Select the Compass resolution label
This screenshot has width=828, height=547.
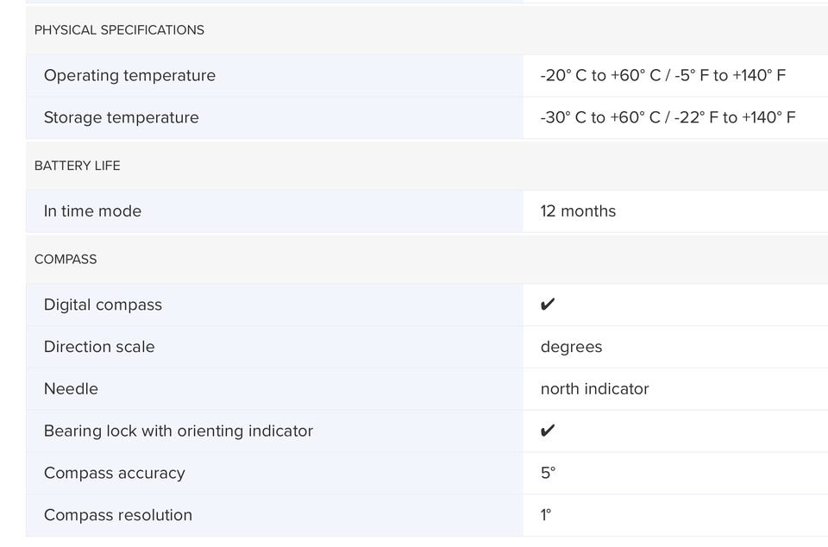[x=118, y=515]
